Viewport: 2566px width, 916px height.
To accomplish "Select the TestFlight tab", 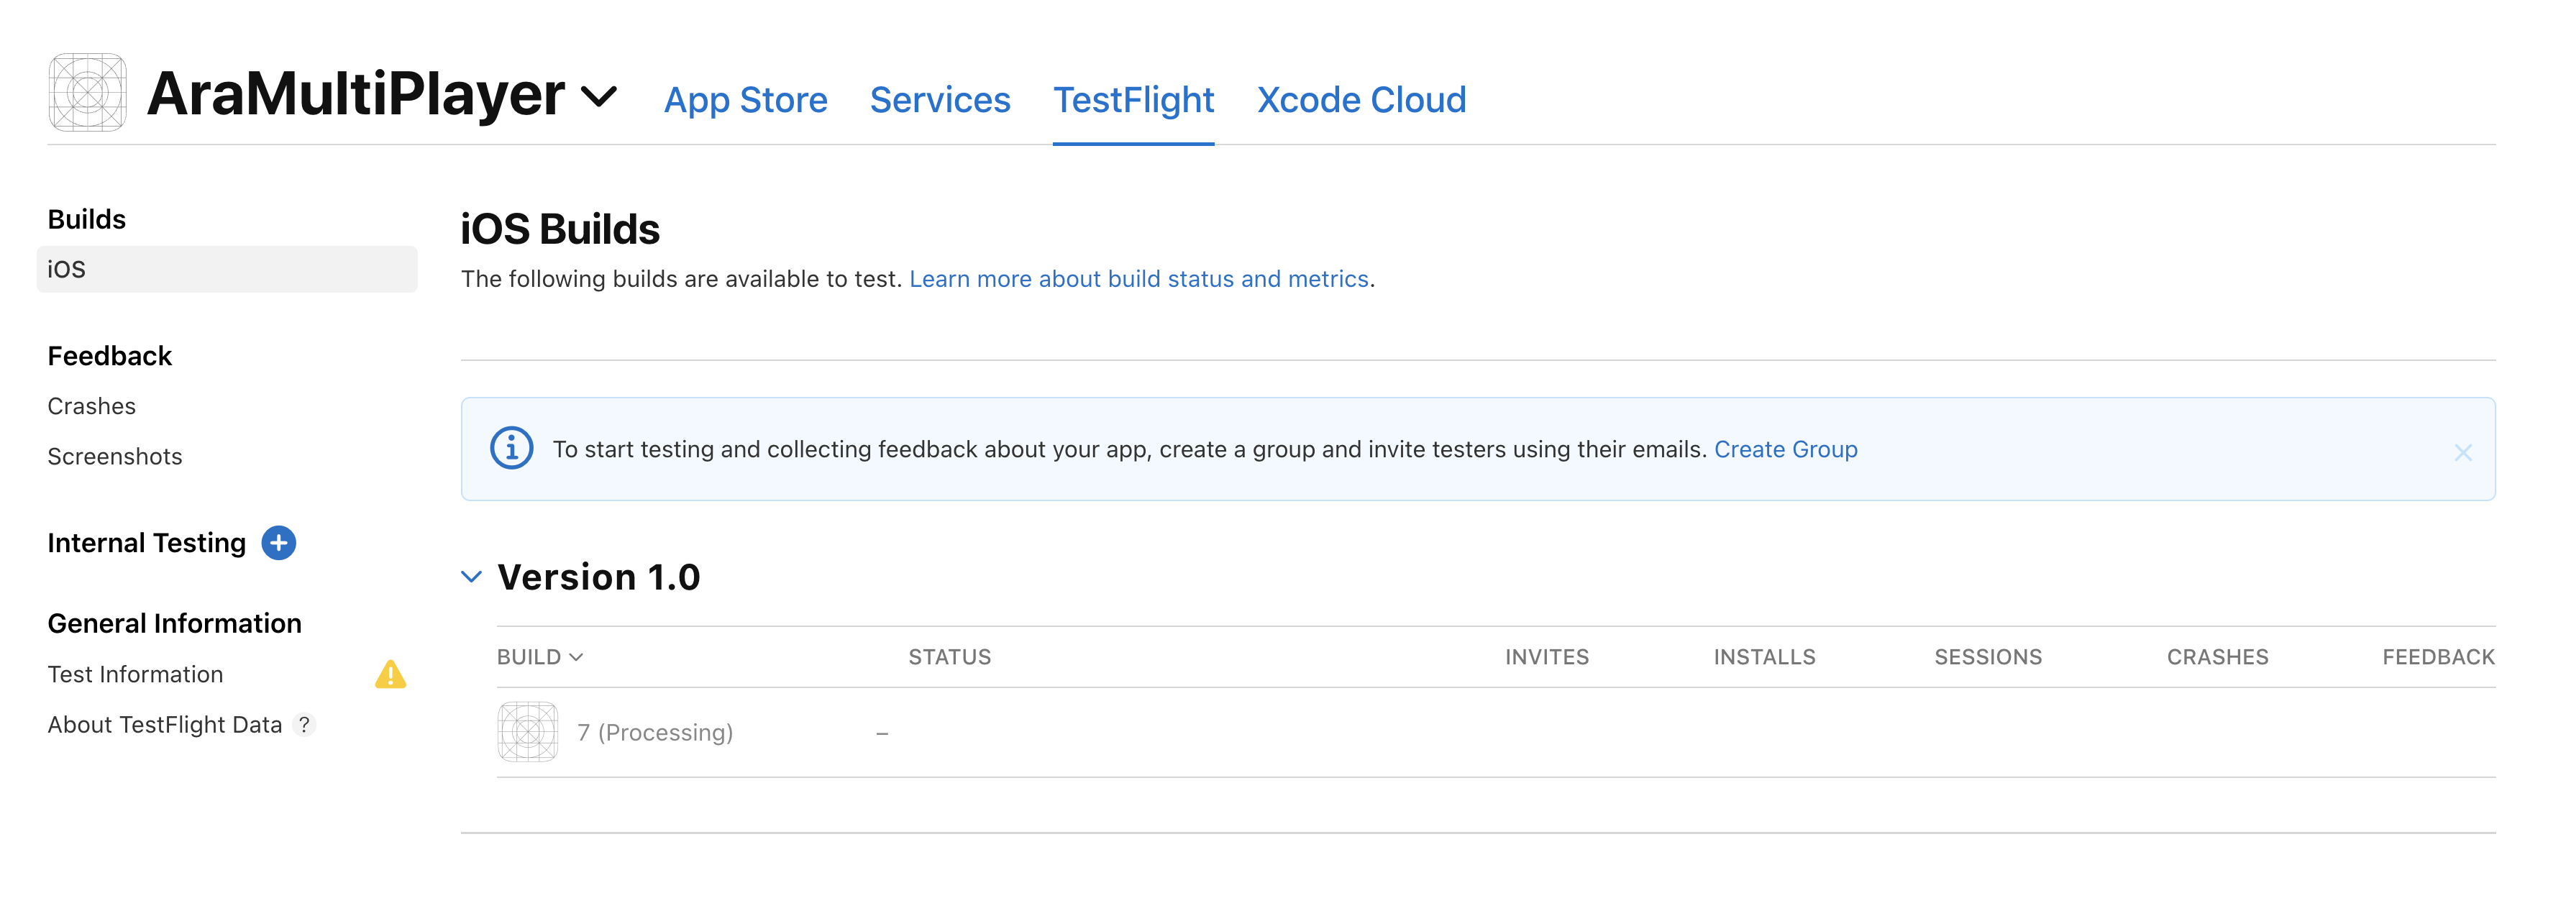I will click(1133, 99).
